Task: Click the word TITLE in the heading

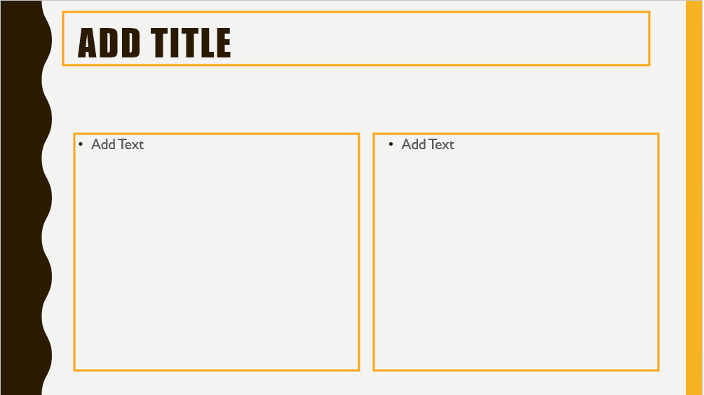Action: coord(191,43)
